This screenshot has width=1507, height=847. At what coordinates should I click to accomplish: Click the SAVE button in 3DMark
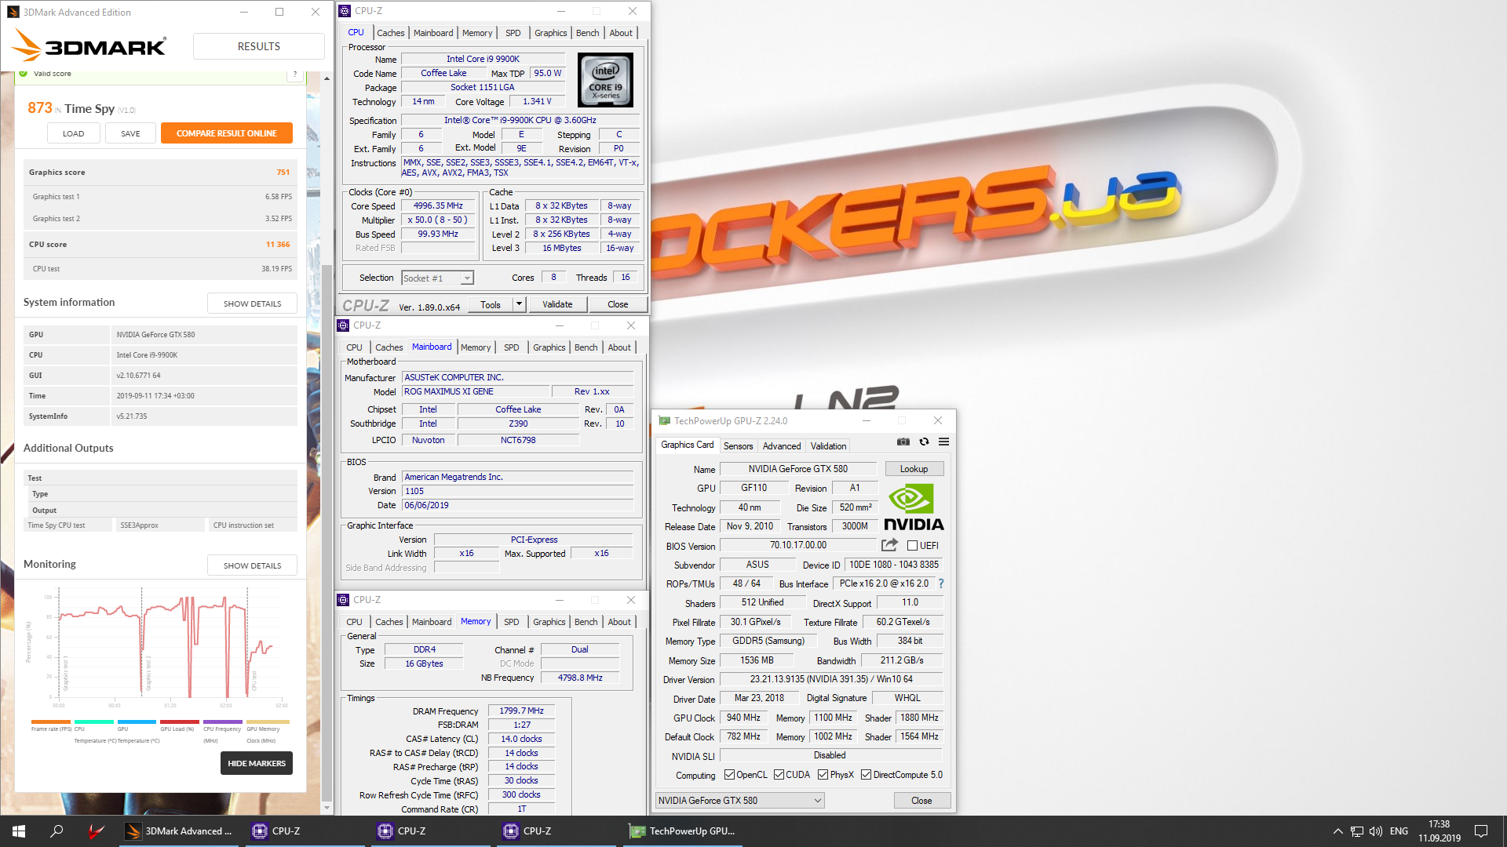click(x=130, y=133)
